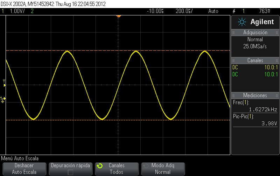Click the green 10.0:1 probe ratio
The image size is (280, 176).
[x=271, y=75]
